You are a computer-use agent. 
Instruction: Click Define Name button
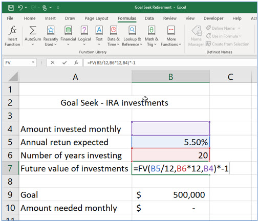click(x=220, y=28)
